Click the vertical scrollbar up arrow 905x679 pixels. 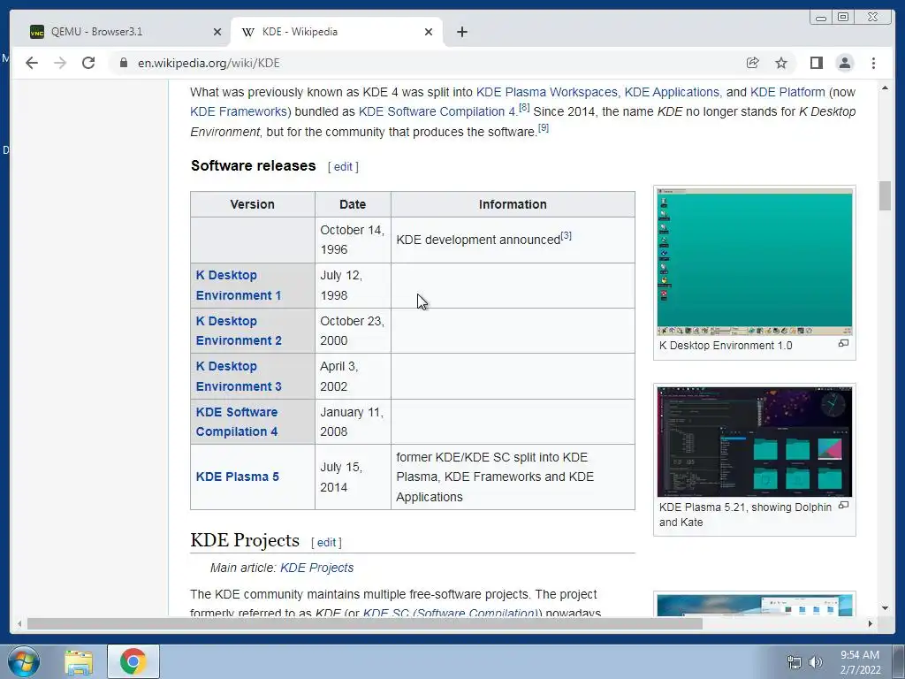(x=885, y=88)
